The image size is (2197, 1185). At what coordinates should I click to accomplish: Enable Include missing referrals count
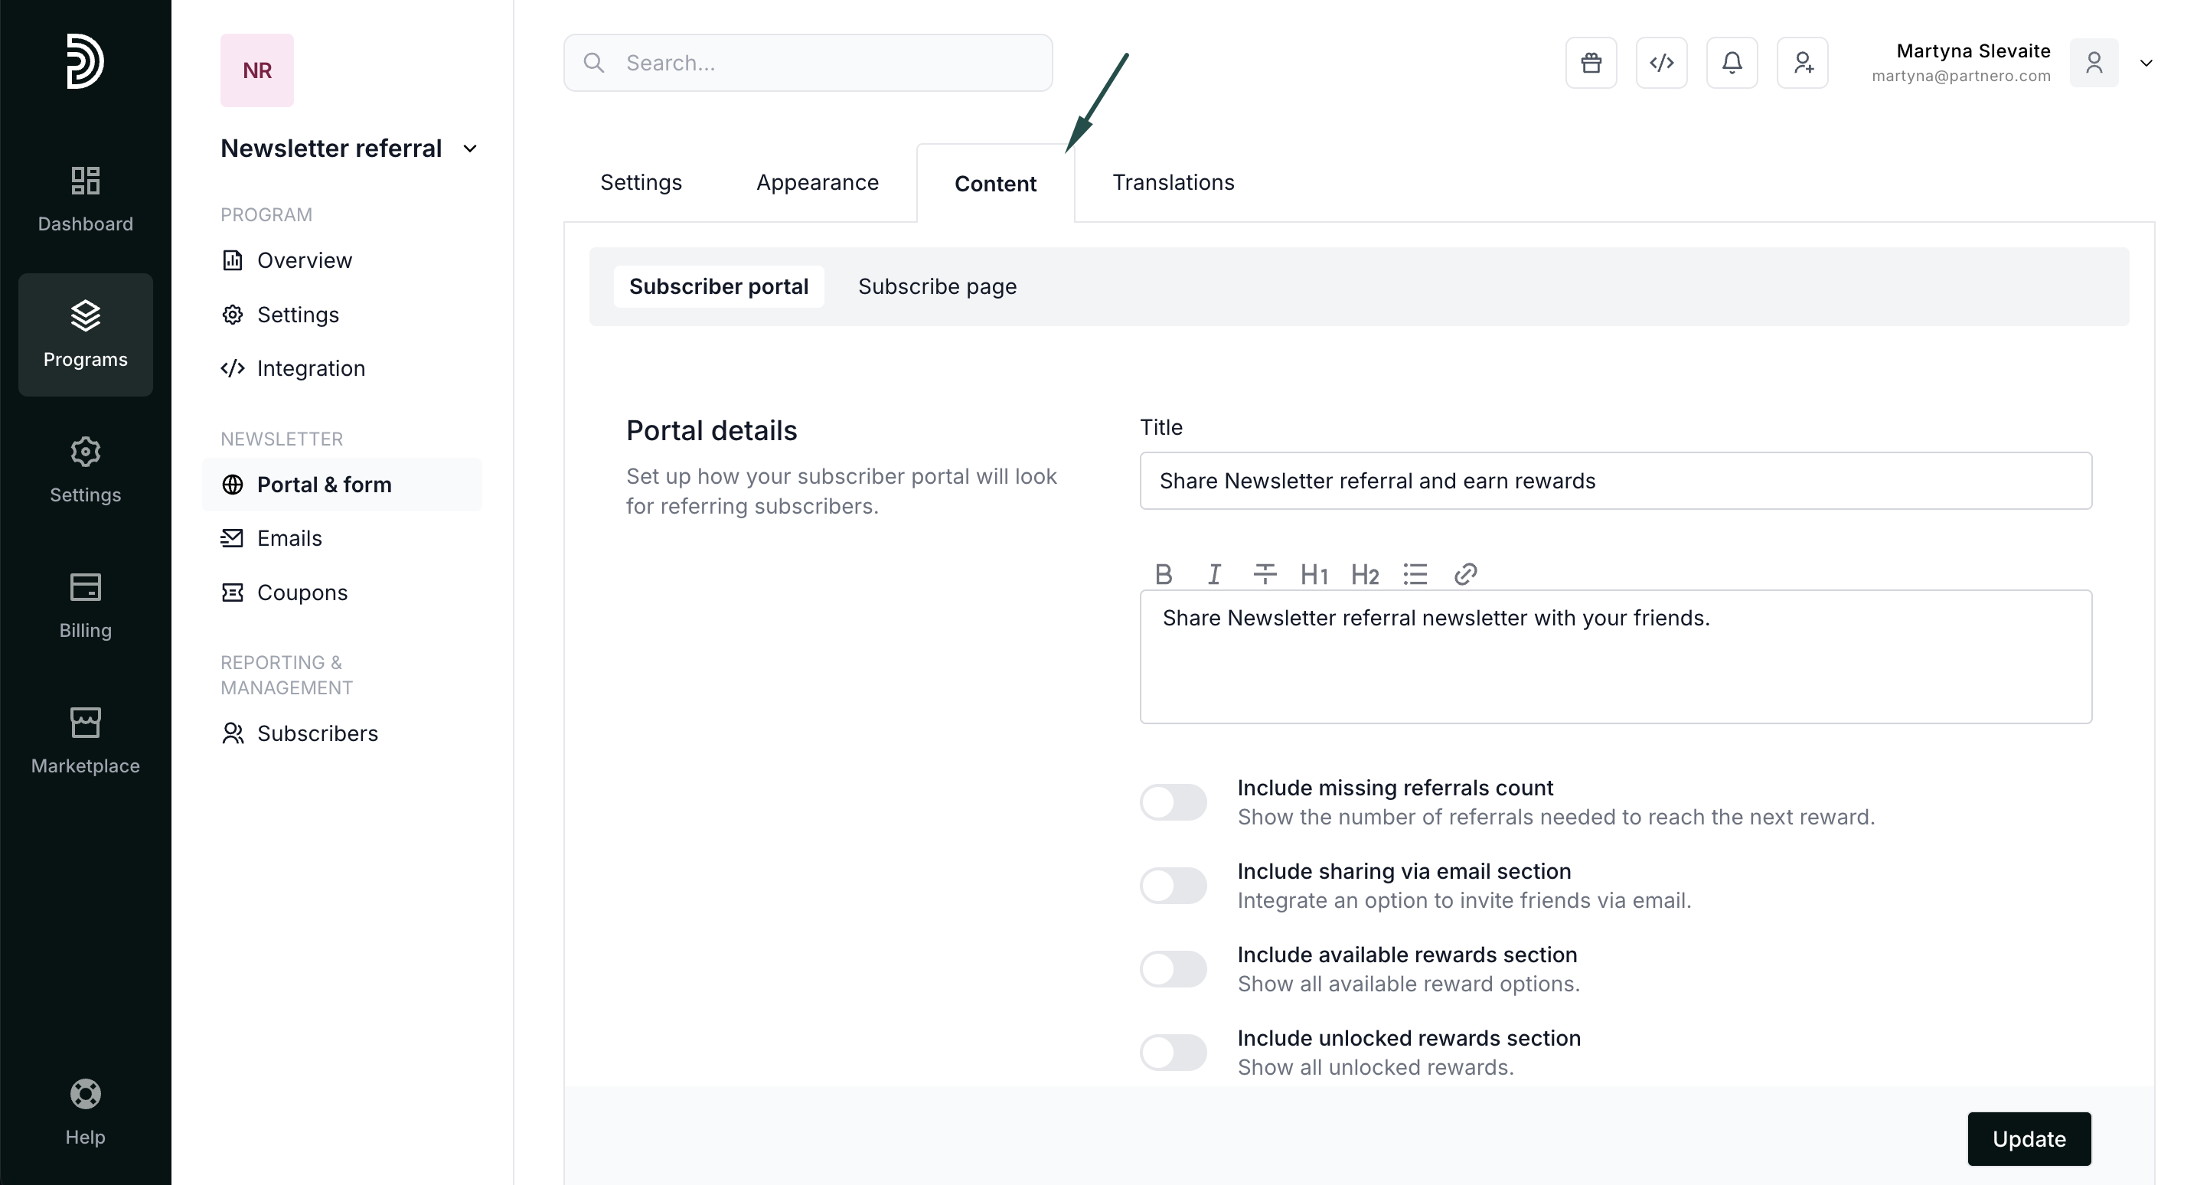[x=1173, y=802]
